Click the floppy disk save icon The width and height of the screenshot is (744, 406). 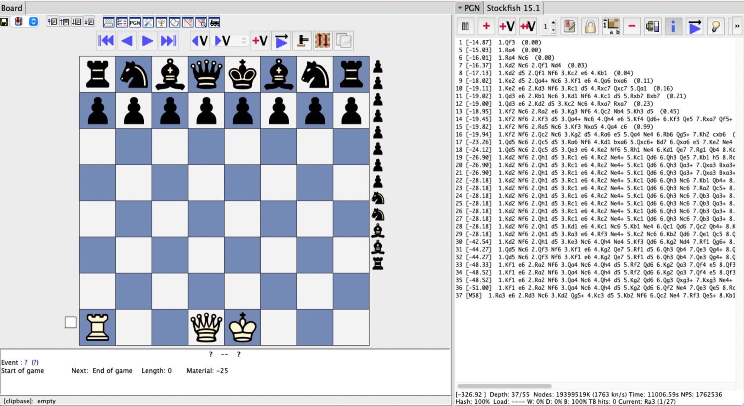click(4, 22)
